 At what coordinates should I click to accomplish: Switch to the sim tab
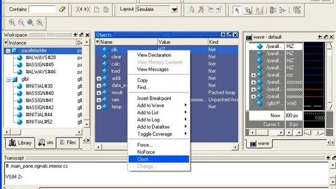coord(46,143)
